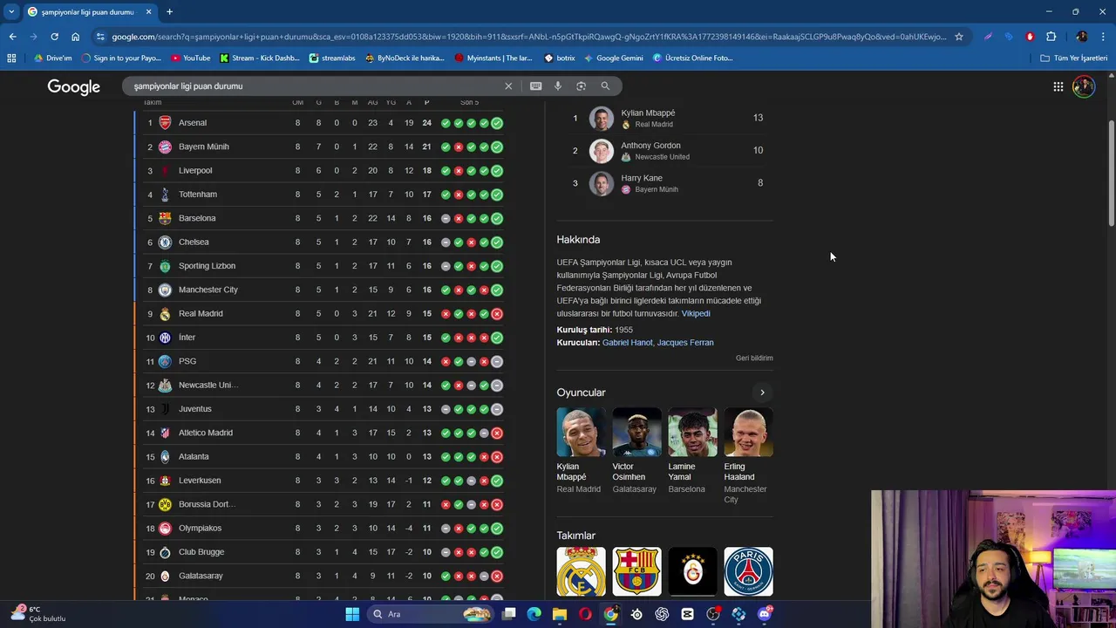Start voice search with microphone icon
The image size is (1116, 628).
pyautogui.click(x=558, y=85)
